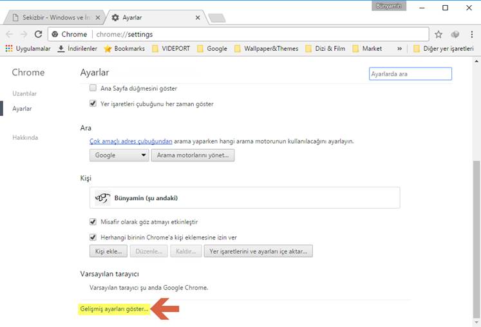Toggle Herhangi birinin Chrome'a kişi eklemesine izin ver
Screen dimensions: 481x327
pos(93,237)
